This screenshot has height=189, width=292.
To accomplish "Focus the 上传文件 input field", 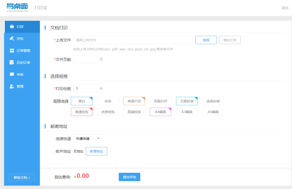I will pyautogui.click(x=133, y=40).
